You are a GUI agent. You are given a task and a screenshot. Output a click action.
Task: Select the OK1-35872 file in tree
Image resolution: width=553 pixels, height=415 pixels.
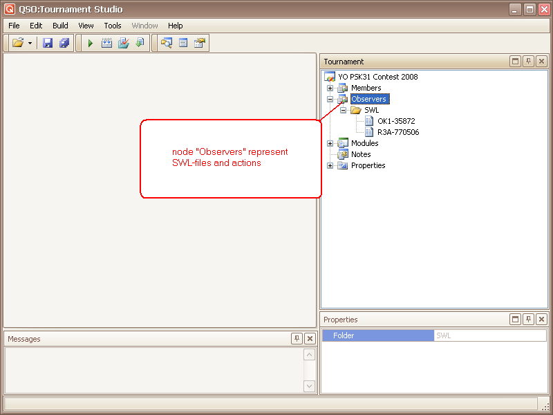pos(396,121)
